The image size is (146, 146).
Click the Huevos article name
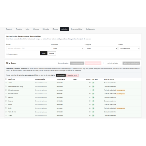click(x=11, y=101)
